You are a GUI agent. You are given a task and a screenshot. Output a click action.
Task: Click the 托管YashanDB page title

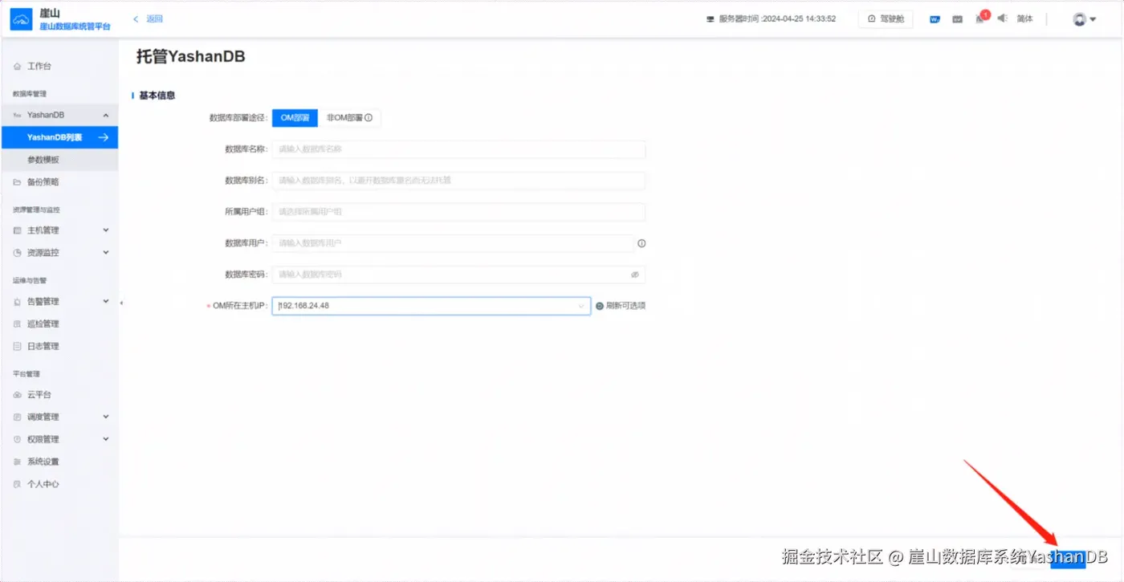coord(190,57)
